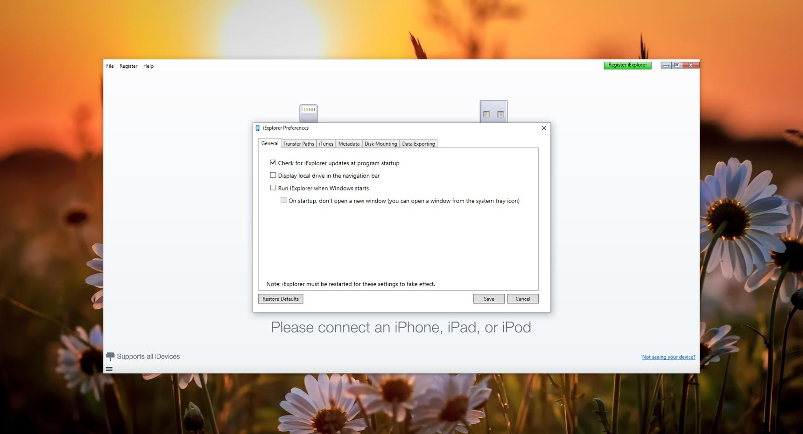The image size is (803, 434).
Task: Close the iExplorer Preferences dialog
Action: pyautogui.click(x=544, y=128)
